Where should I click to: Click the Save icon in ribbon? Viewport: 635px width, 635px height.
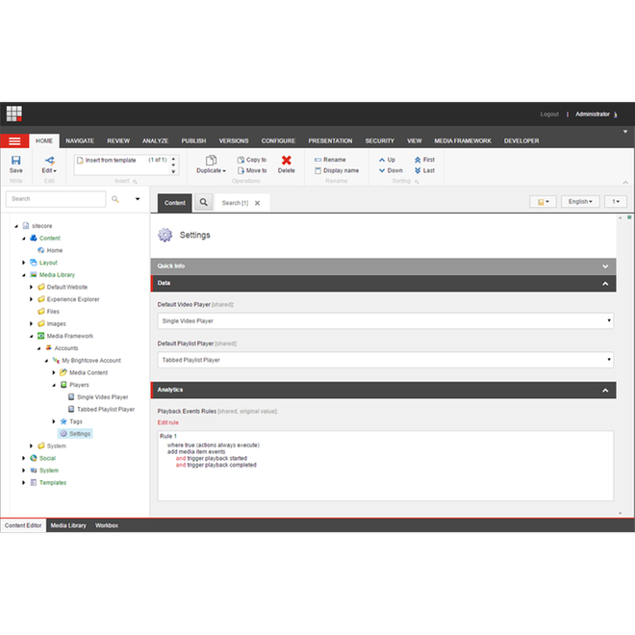click(x=15, y=161)
